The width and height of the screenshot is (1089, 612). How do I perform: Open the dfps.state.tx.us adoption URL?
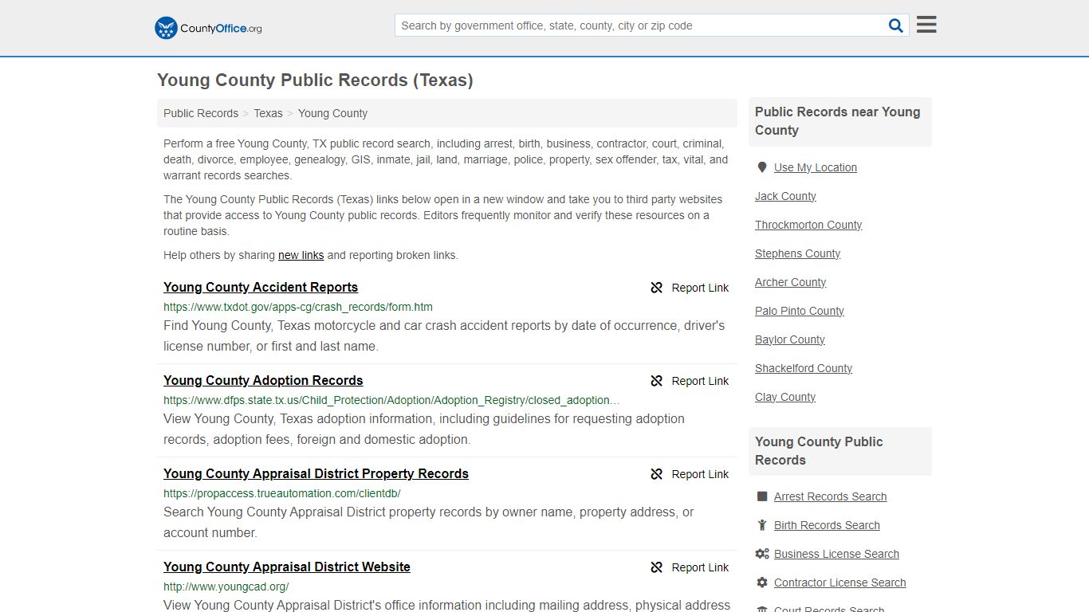(x=391, y=400)
